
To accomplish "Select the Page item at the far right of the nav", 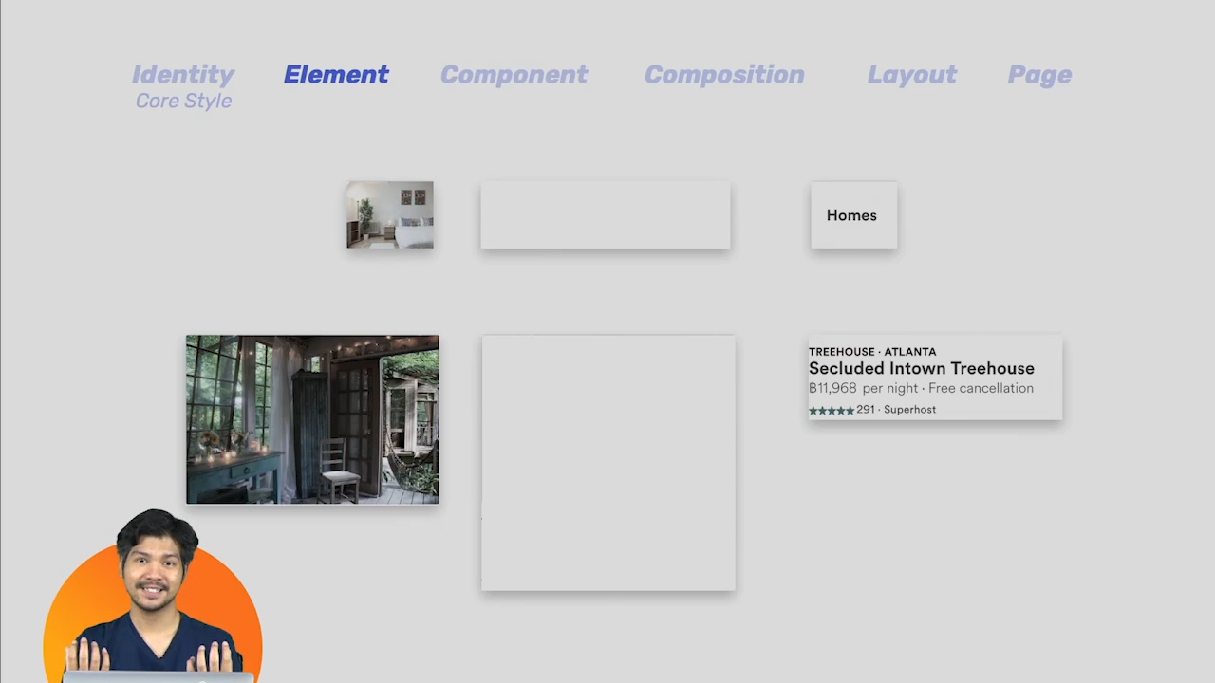I will click(1039, 75).
